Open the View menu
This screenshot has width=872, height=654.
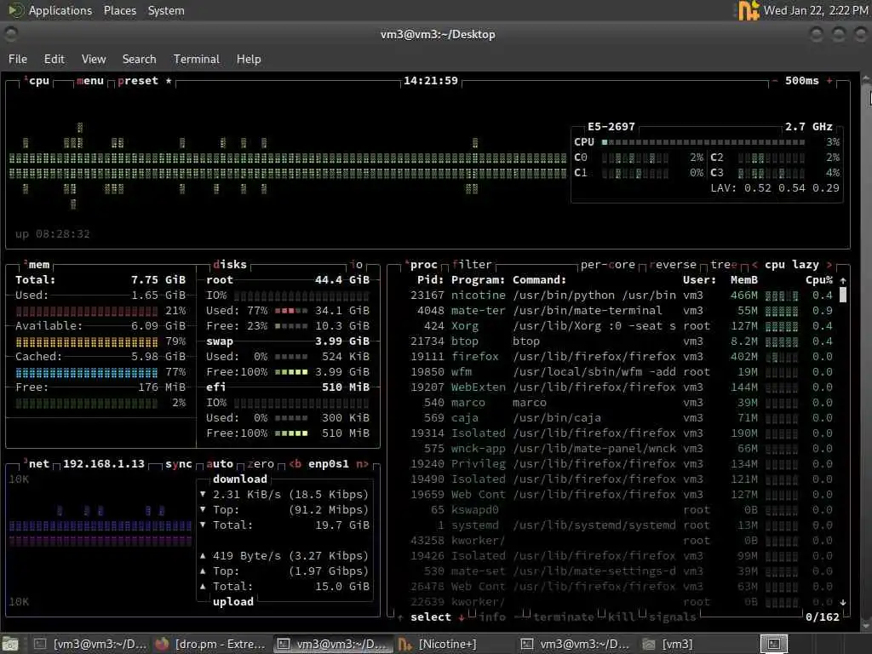pos(94,59)
